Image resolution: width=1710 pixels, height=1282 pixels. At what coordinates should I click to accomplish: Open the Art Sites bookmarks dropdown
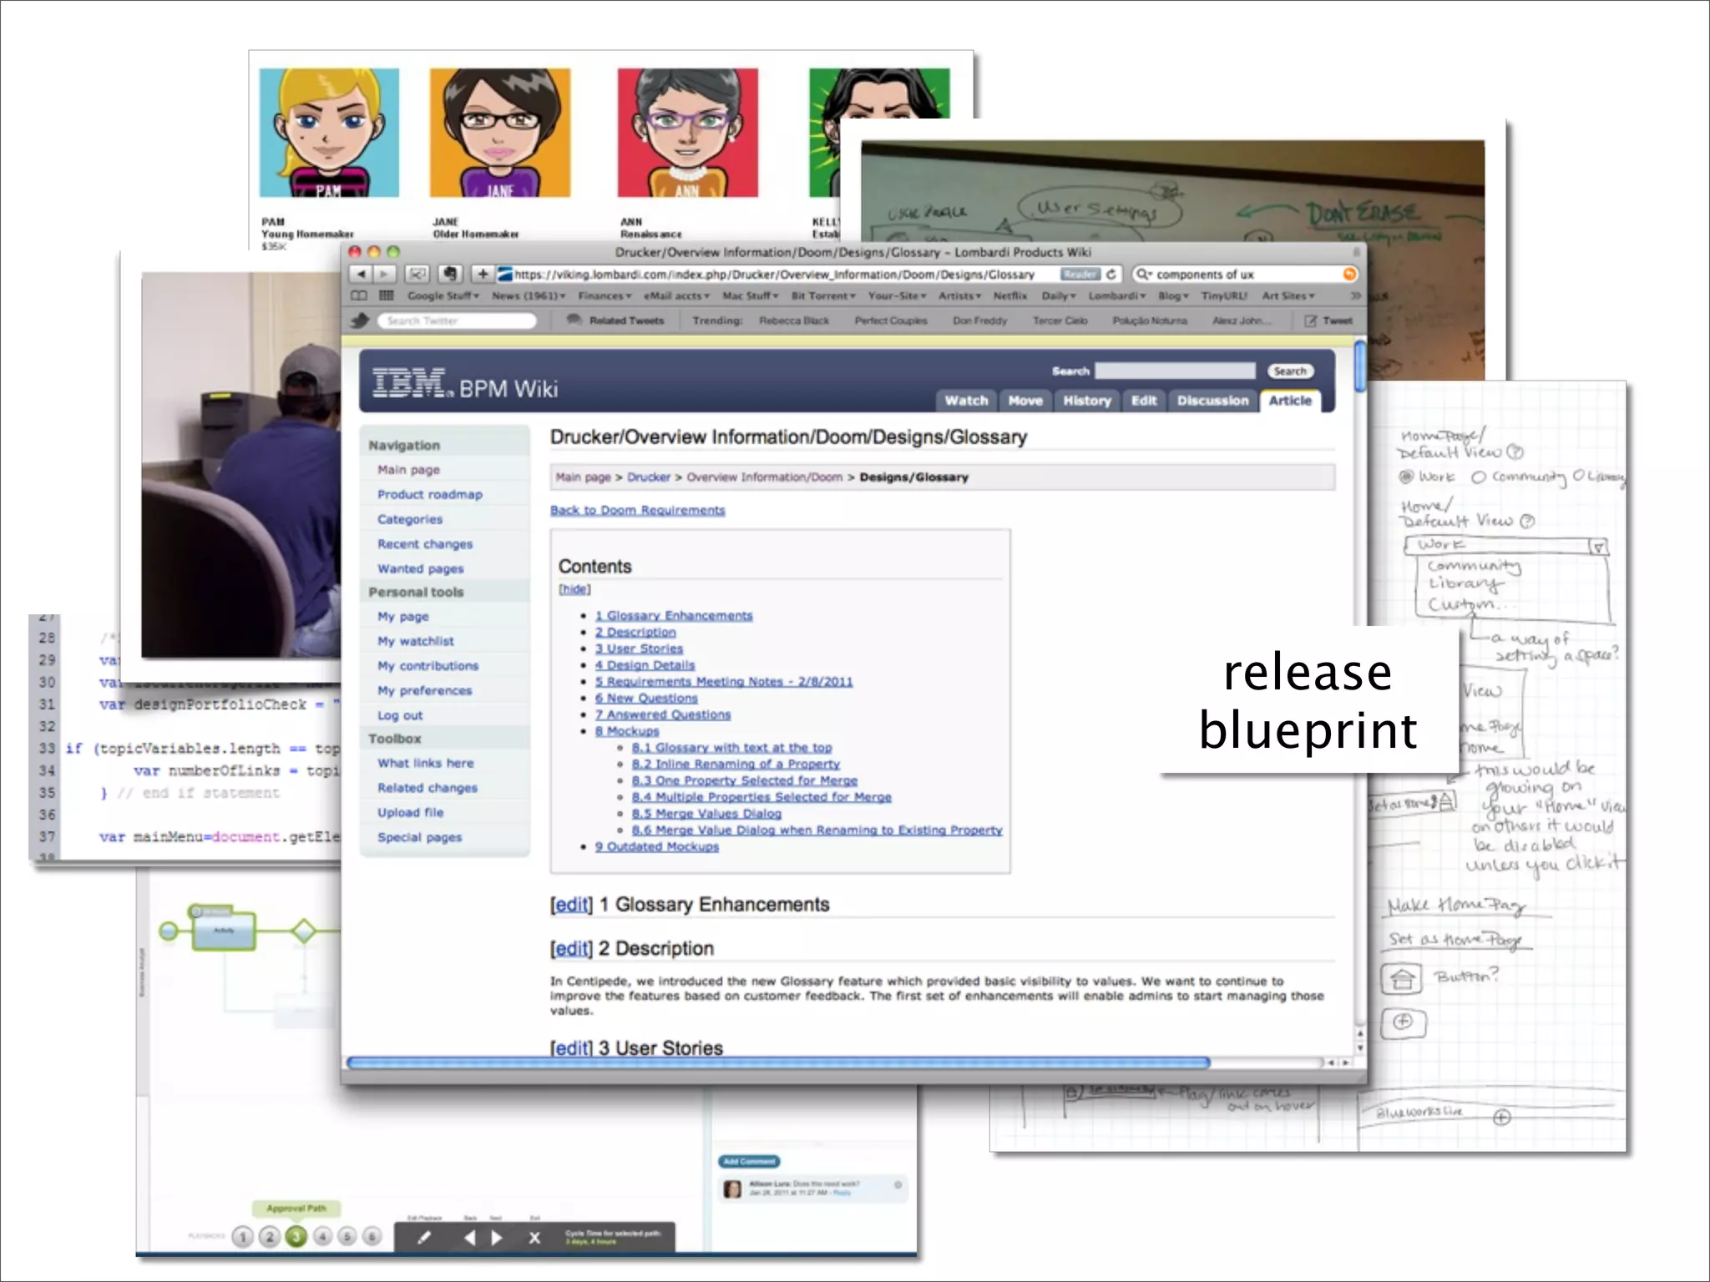(1288, 295)
